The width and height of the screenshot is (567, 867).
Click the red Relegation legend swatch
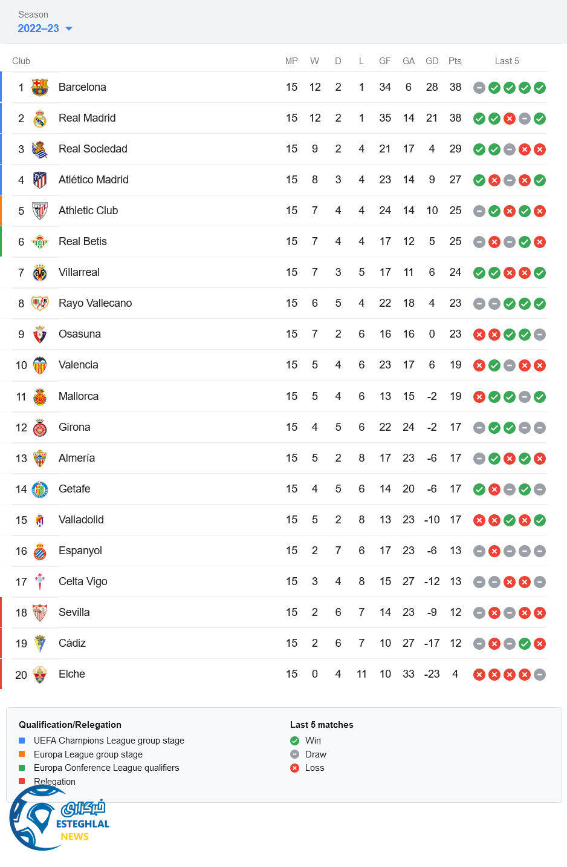(x=22, y=781)
